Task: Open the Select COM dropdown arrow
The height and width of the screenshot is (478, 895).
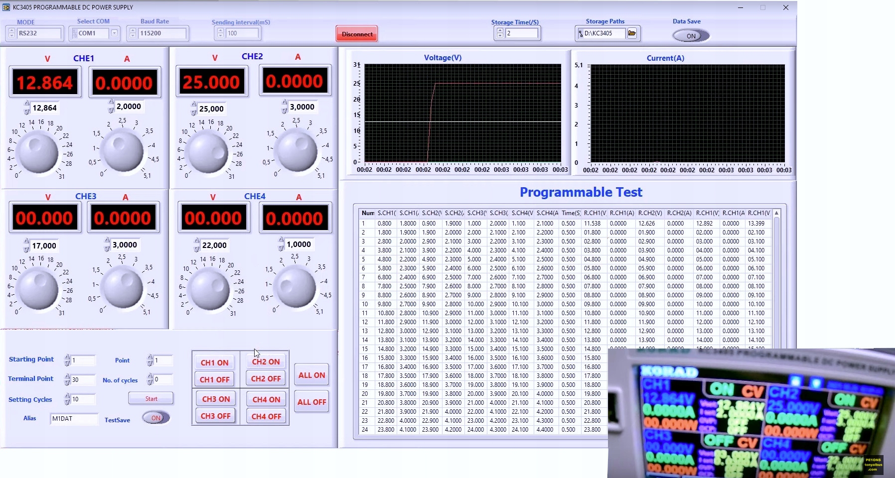Action: point(114,33)
